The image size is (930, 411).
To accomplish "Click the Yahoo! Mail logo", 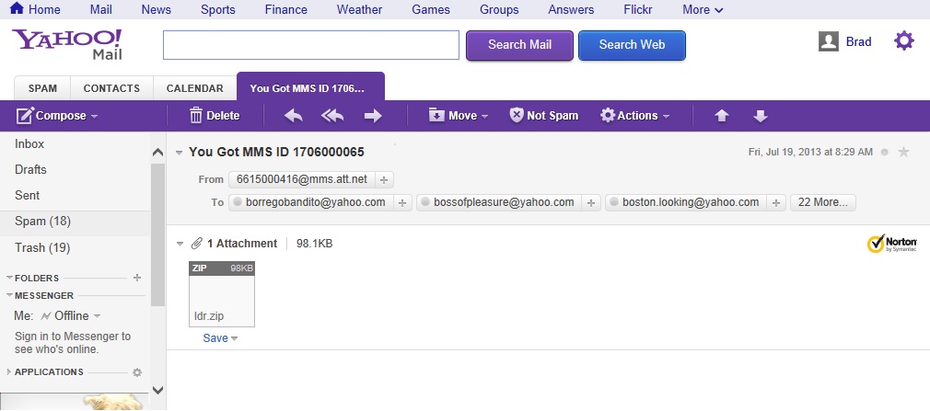I will coord(67,44).
